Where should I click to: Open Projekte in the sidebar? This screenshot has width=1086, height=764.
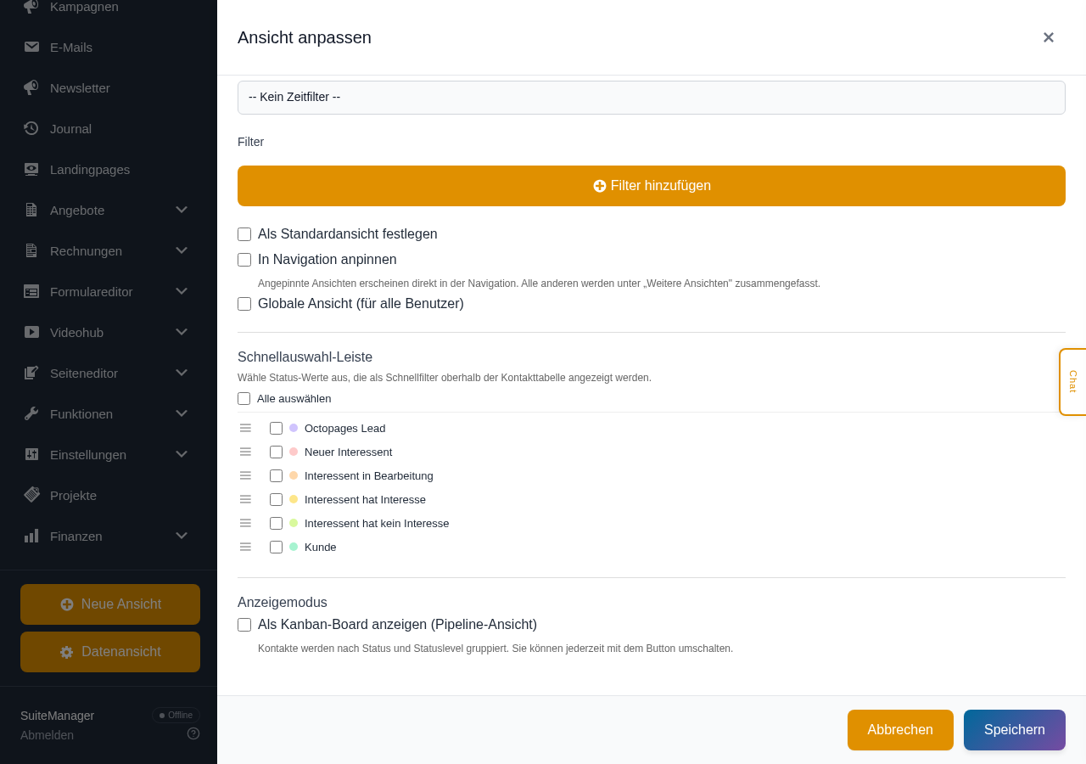click(x=73, y=495)
